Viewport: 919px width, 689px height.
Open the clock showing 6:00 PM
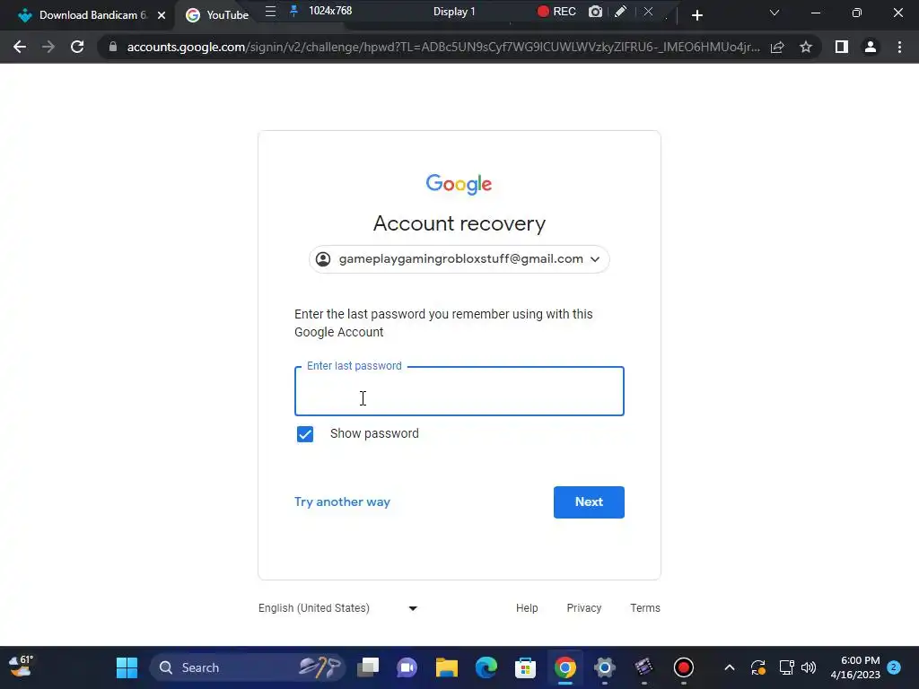coord(855,667)
